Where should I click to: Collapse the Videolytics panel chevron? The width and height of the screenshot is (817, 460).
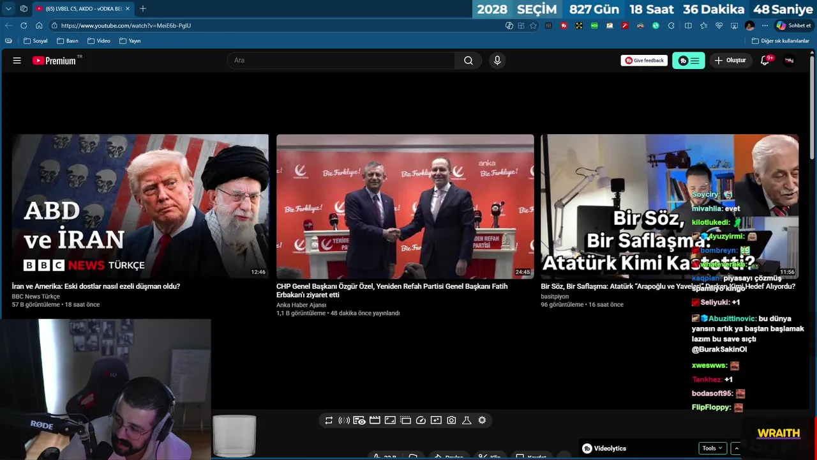(x=736, y=448)
